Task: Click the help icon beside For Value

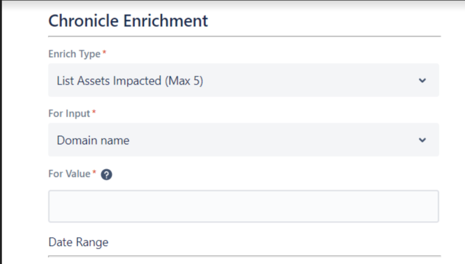Action: pos(106,174)
